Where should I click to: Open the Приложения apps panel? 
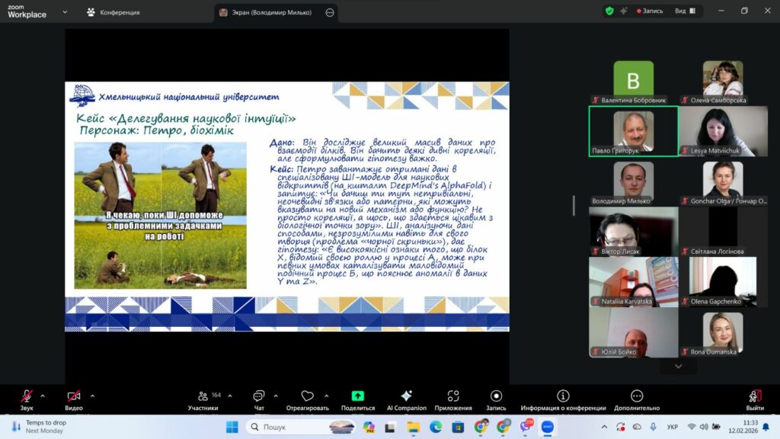coord(453,400)
